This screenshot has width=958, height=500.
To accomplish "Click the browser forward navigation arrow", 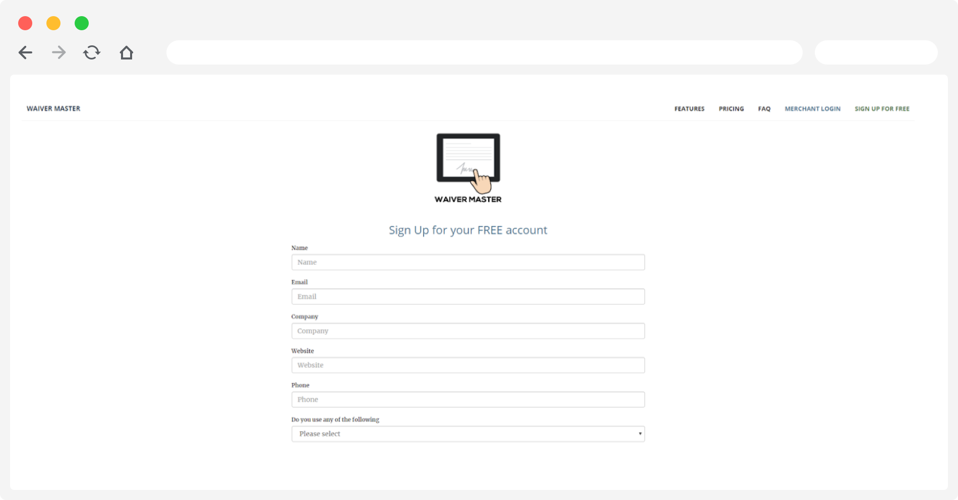I will pyautogui.click(x=58, y=52).
